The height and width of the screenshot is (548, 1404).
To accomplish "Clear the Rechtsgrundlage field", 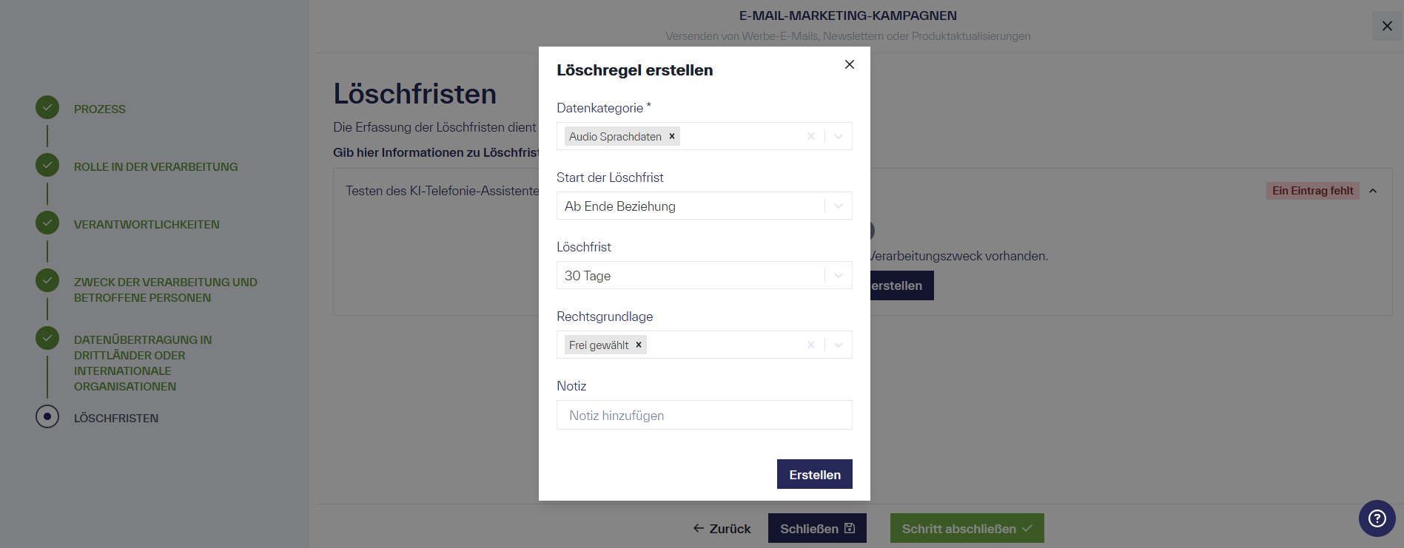I will point(810,345).
